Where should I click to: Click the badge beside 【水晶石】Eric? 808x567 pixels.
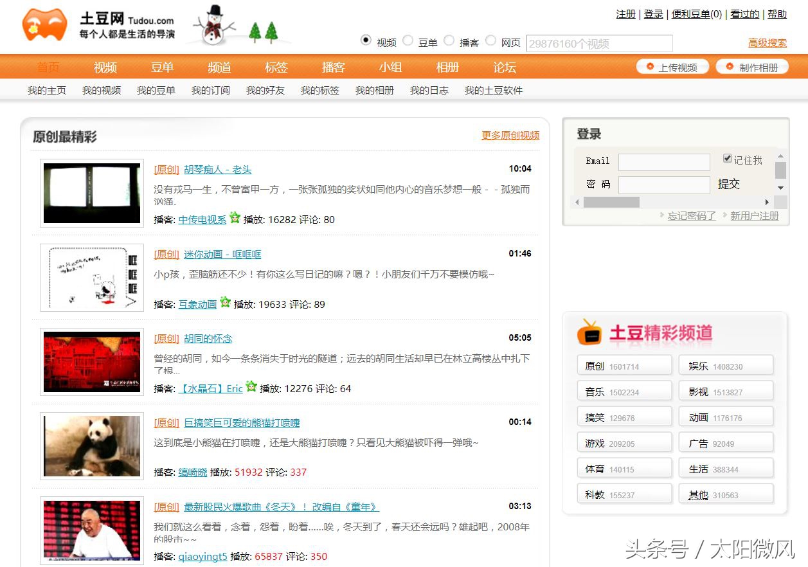[x=251, y=386]
